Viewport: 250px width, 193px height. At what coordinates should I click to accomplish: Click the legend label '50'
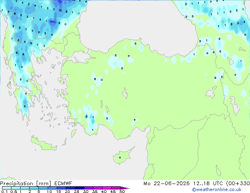pyautogui.click(x=122, y=191)
